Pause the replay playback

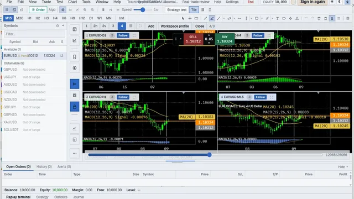coord(103,10)
